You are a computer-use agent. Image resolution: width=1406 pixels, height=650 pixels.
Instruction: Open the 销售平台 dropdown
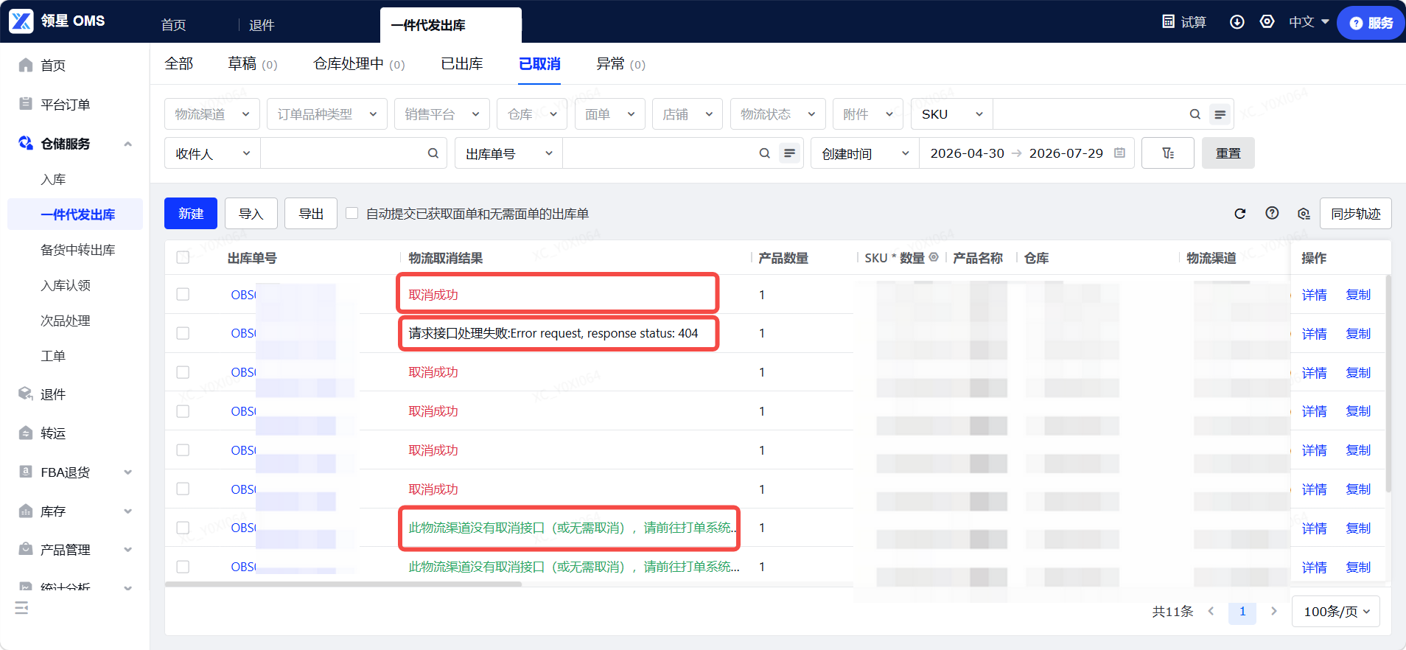[x=442, y=114]
